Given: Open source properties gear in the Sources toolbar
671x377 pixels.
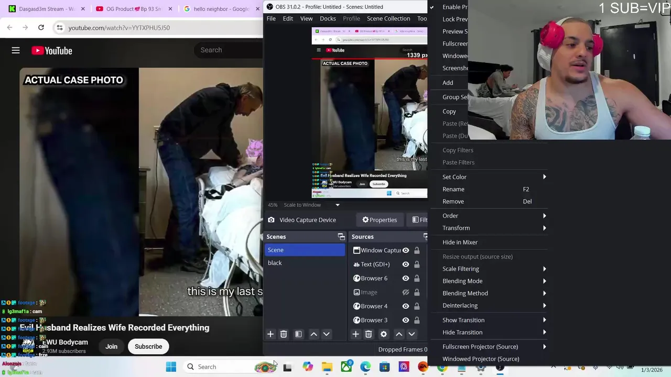Looking at the screenshot, I should pos(384,334).
